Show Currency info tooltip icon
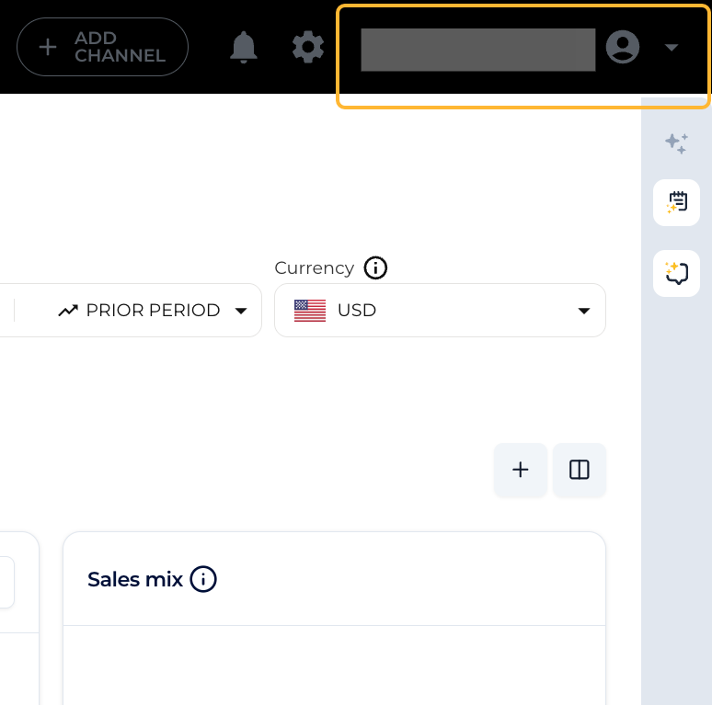 375,268
